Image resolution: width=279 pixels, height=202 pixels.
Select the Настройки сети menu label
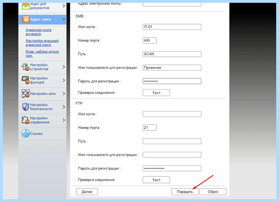click(43, 94)
